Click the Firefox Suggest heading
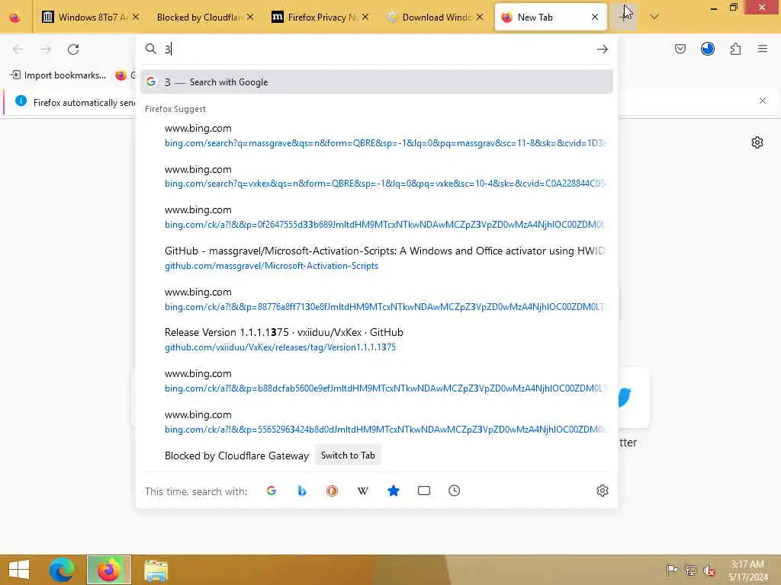The width and height of the screenshot is (781, 585). click(x=175, y=109)
